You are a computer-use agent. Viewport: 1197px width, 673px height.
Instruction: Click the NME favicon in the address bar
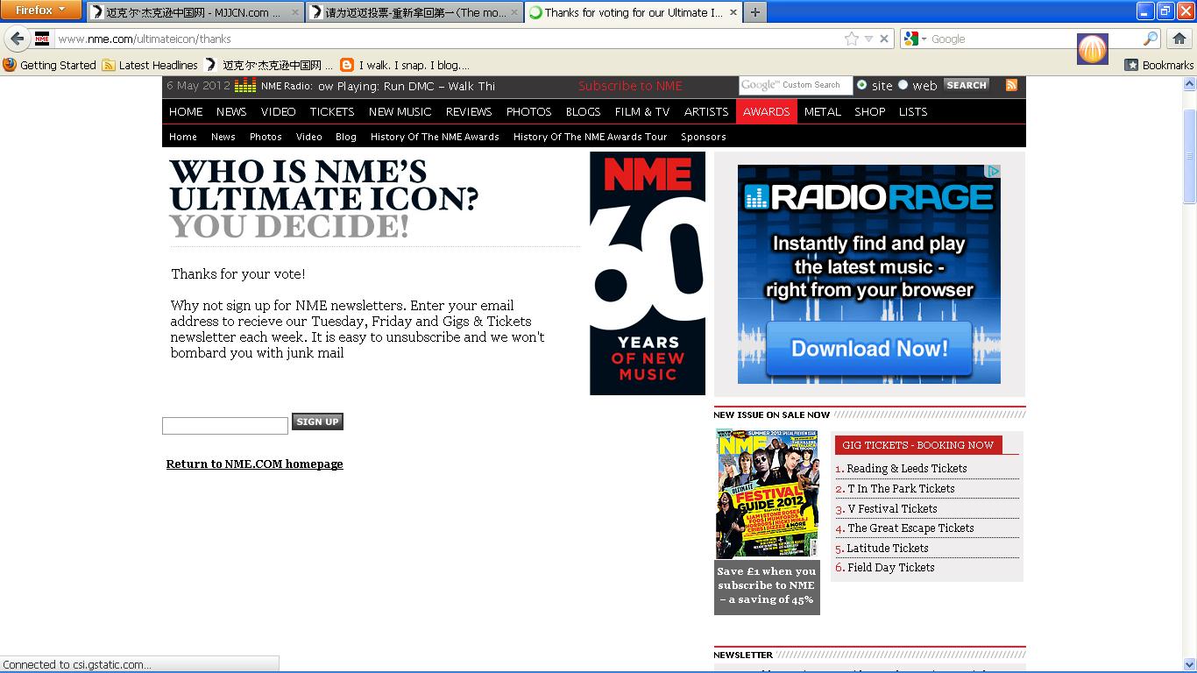click(41, 39)
